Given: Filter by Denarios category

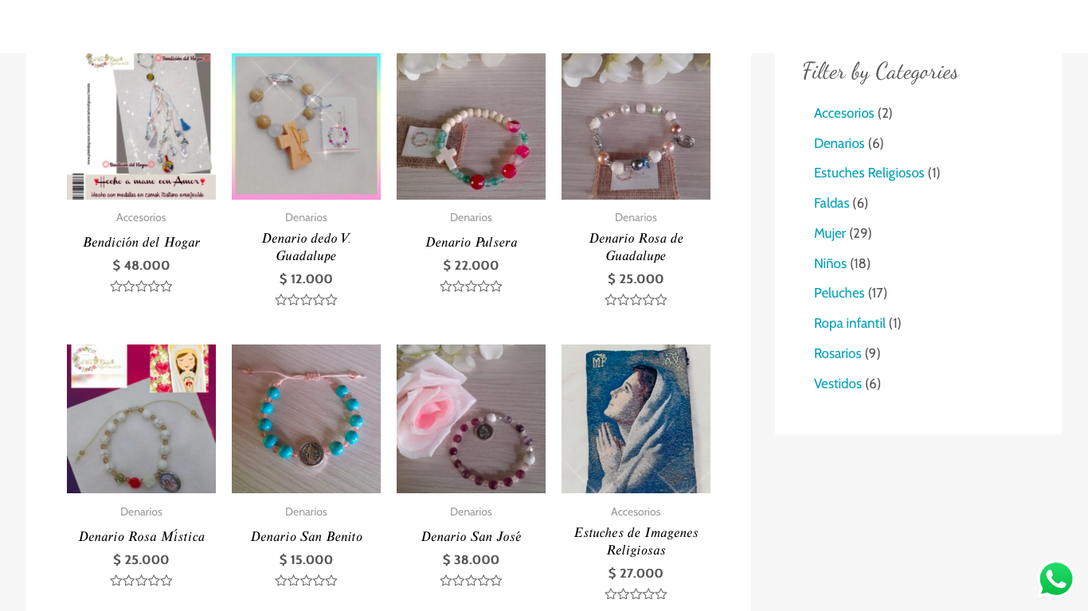Looking at the screenshot, I should point(839,143).
